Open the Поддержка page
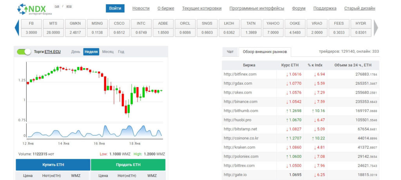 325,9
